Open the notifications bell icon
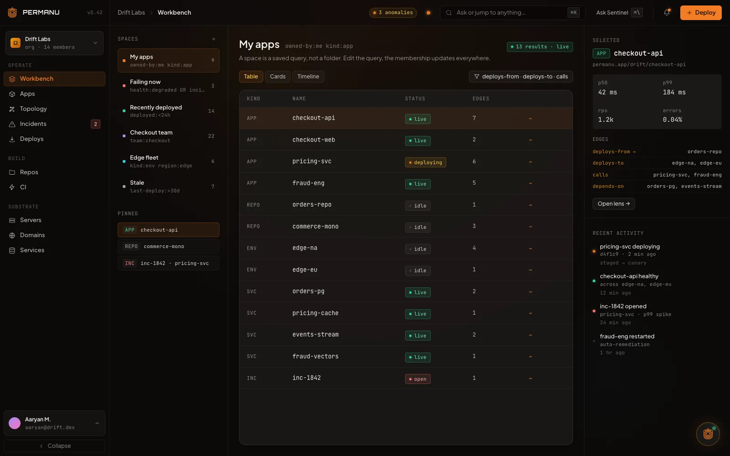 click(667, 13)
